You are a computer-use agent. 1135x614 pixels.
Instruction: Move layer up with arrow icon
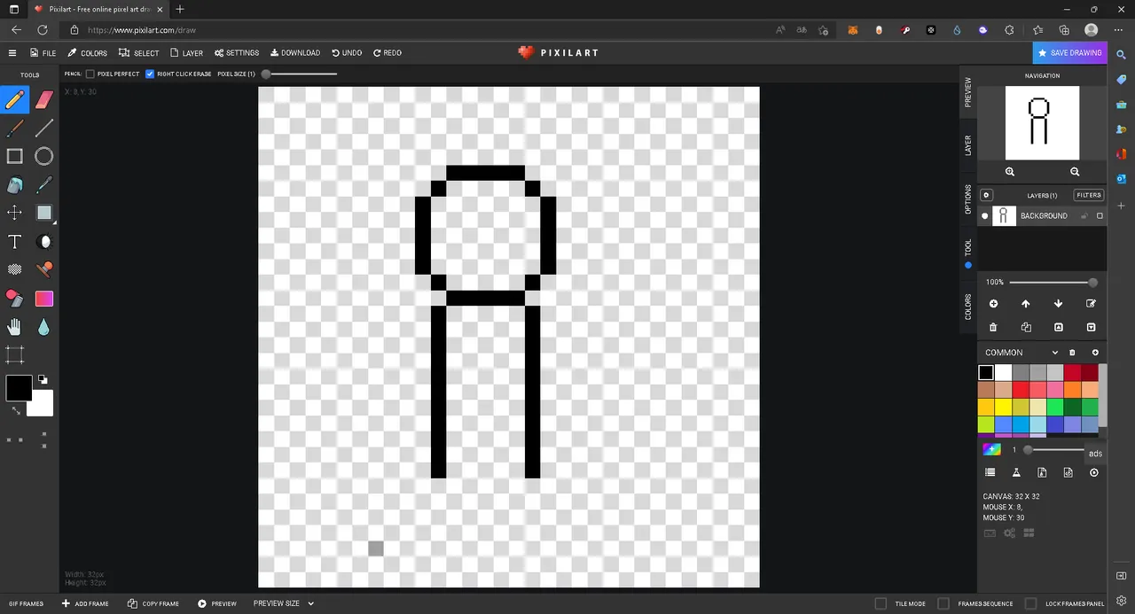pos(1026,304)
